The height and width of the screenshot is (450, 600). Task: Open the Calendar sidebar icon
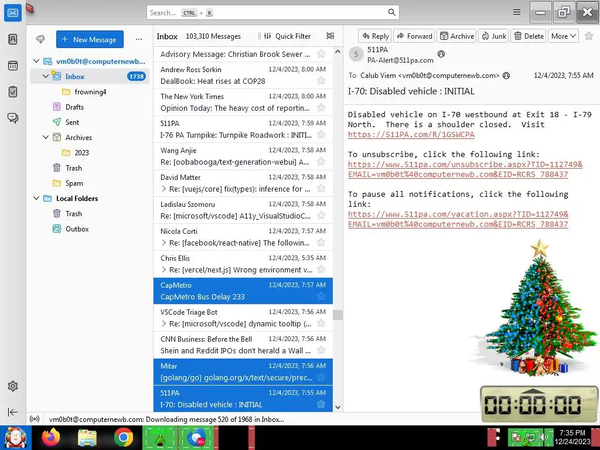click(13, 66)
